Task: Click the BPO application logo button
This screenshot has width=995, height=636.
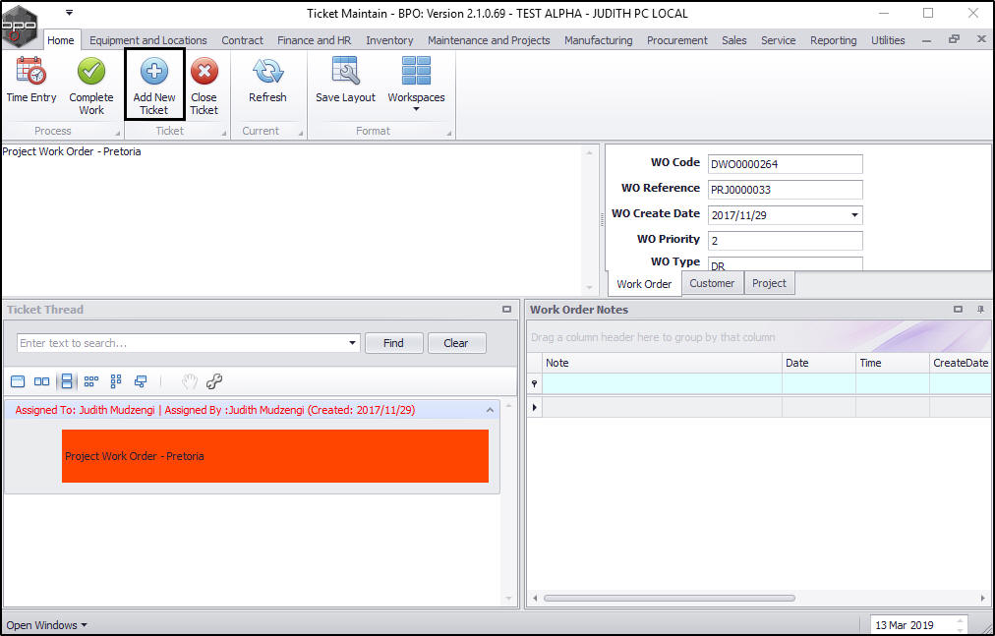Action: 20,26
